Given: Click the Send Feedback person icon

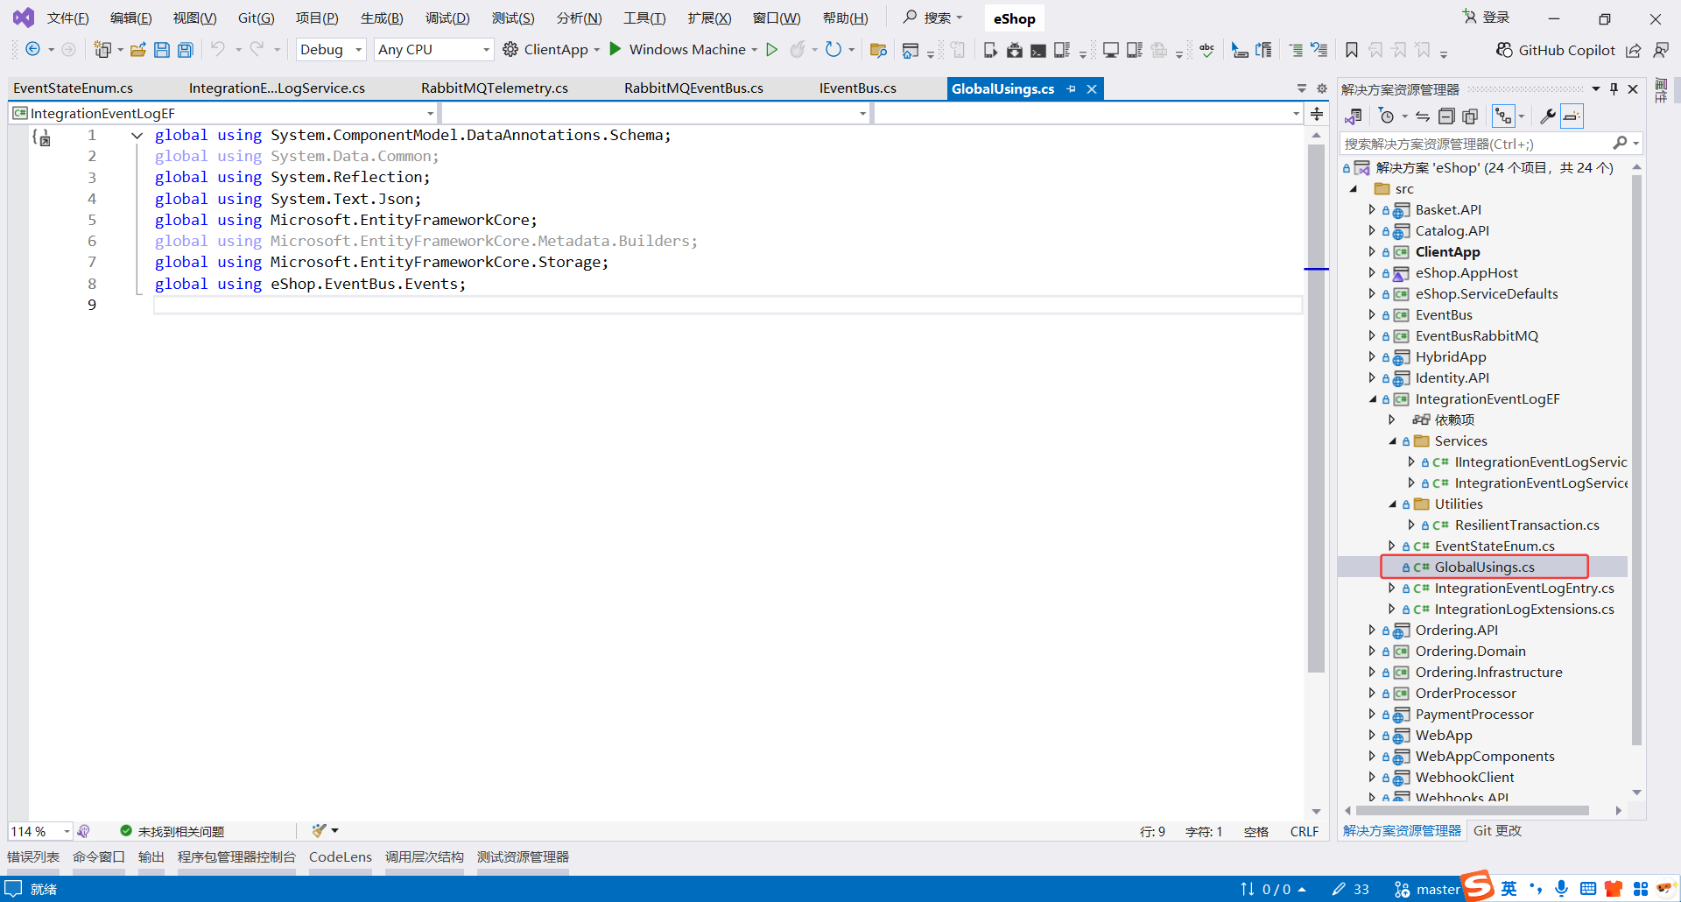Looking at the screenshot, I should click(1661, 50).
